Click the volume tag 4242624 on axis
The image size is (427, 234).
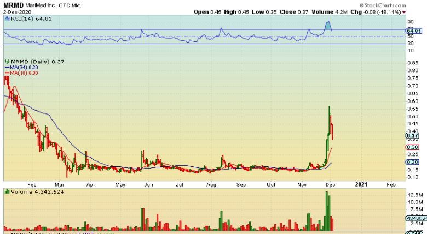click(416, 218)
